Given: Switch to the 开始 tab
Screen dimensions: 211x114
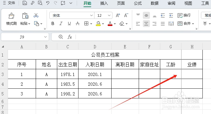Looking at the screenshot, I should coord(87,3).
